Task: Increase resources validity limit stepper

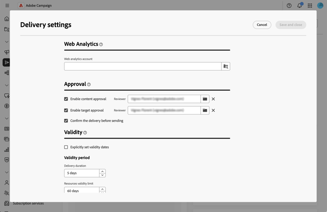Action: click(102, 189)
